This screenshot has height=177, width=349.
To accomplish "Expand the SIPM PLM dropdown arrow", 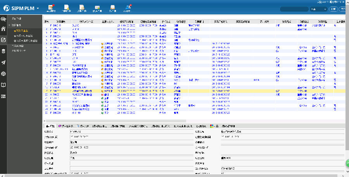I will coord(38,8).
